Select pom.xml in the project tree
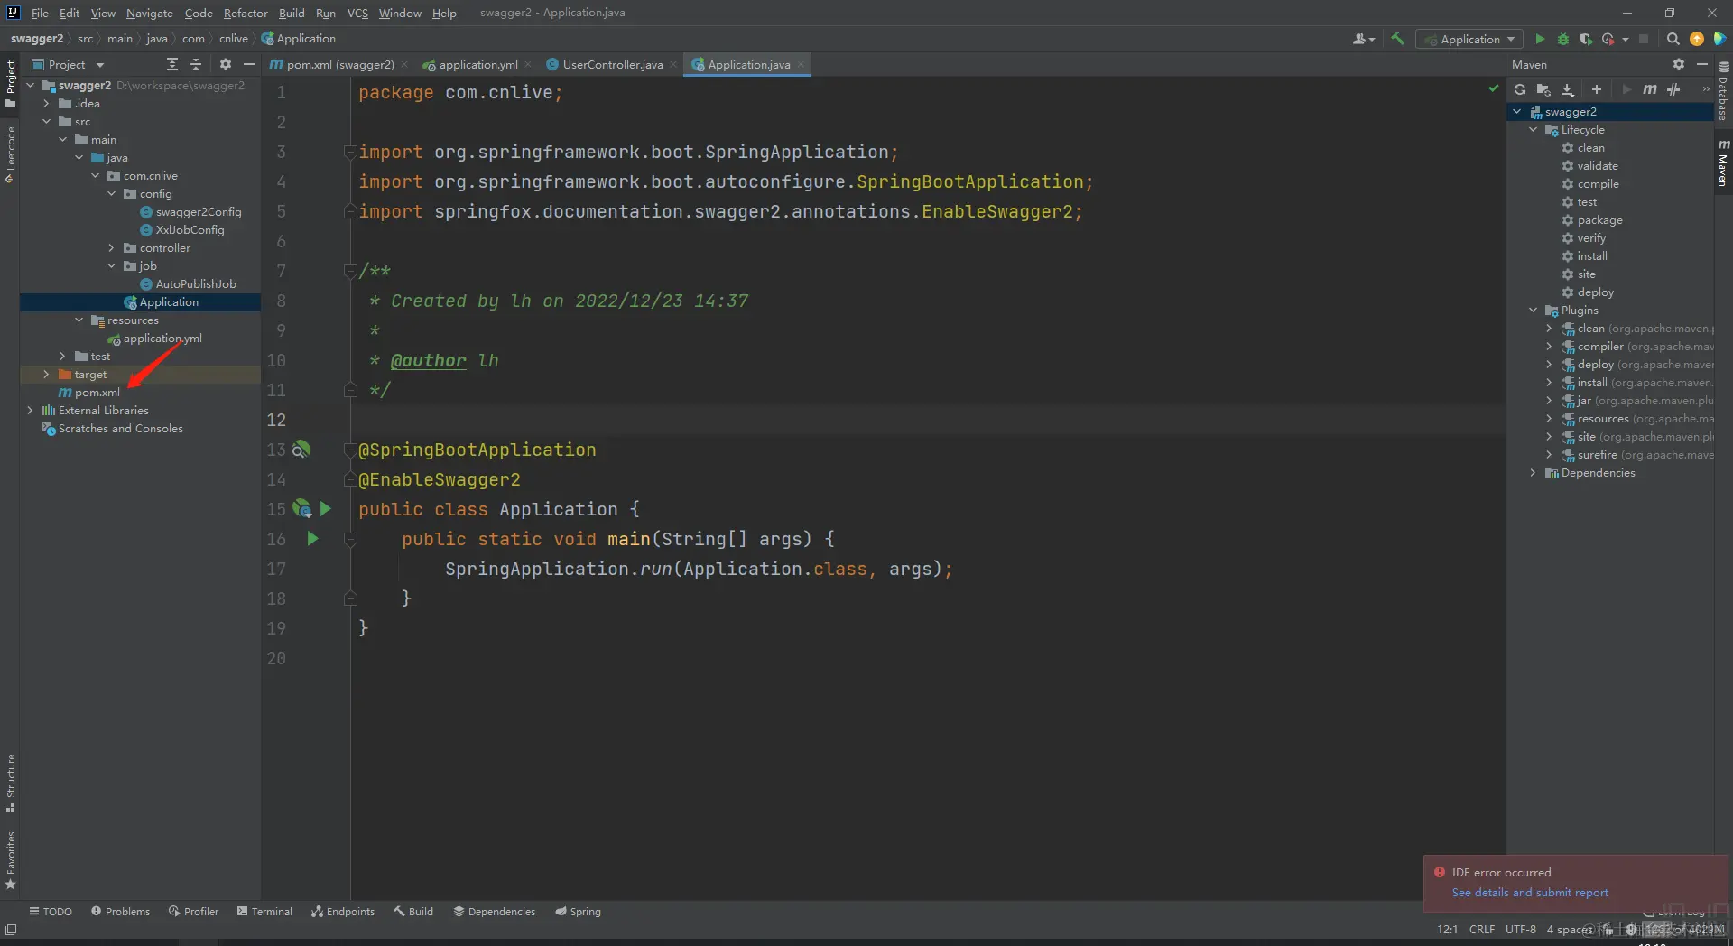The height and width of the screenshot is (946, 1733). click(x=97, y=393)
